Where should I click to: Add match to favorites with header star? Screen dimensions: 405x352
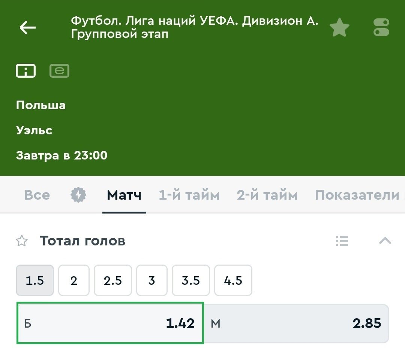tap(339, 28)
